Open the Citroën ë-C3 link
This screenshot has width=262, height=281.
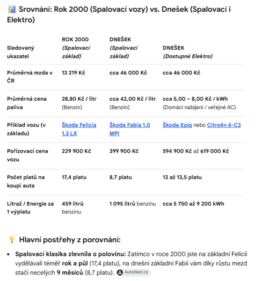point(224,125)
